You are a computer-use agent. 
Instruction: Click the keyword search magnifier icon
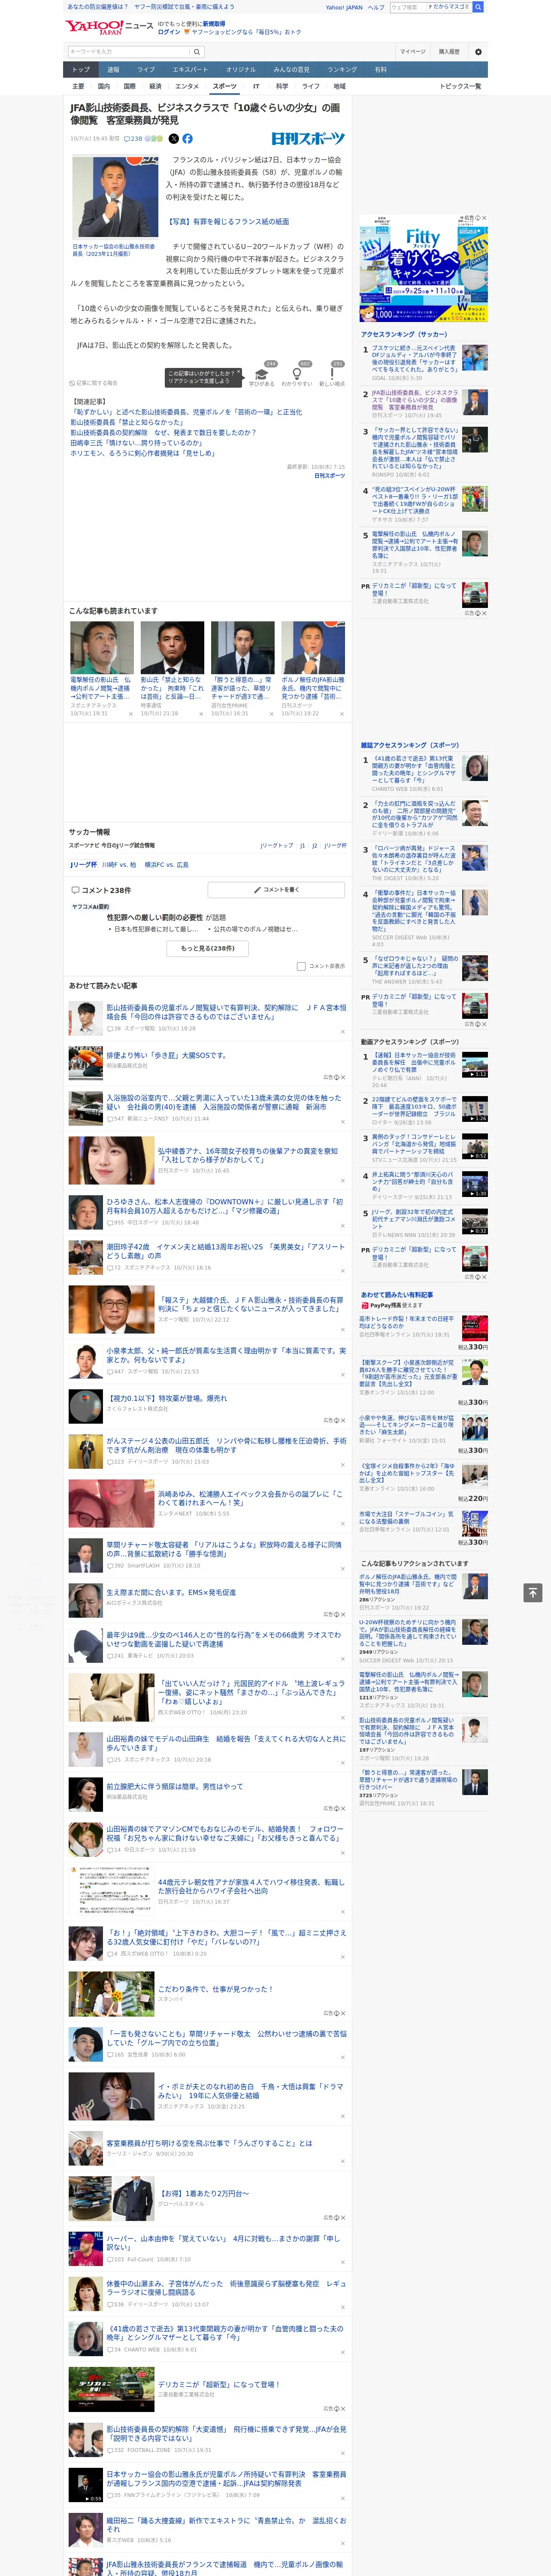[197, 52]
